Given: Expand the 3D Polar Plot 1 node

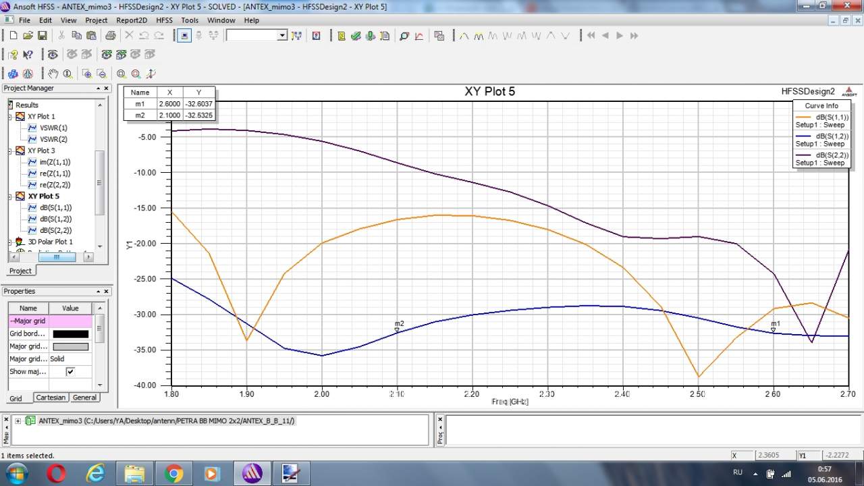Looking at the screenshot, I should pos(10,242).
